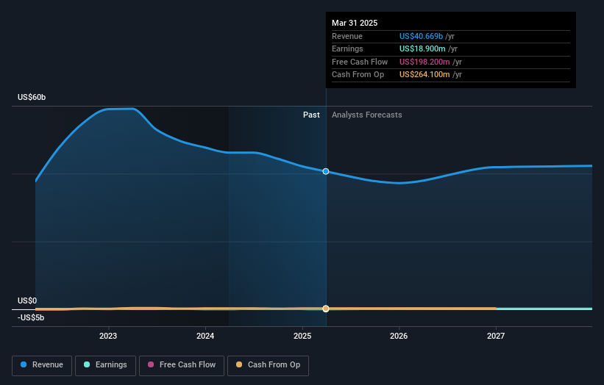Click the -US$5b axis label
The height and width of the screenshot is (385, 604).
(x=31, y=317)
